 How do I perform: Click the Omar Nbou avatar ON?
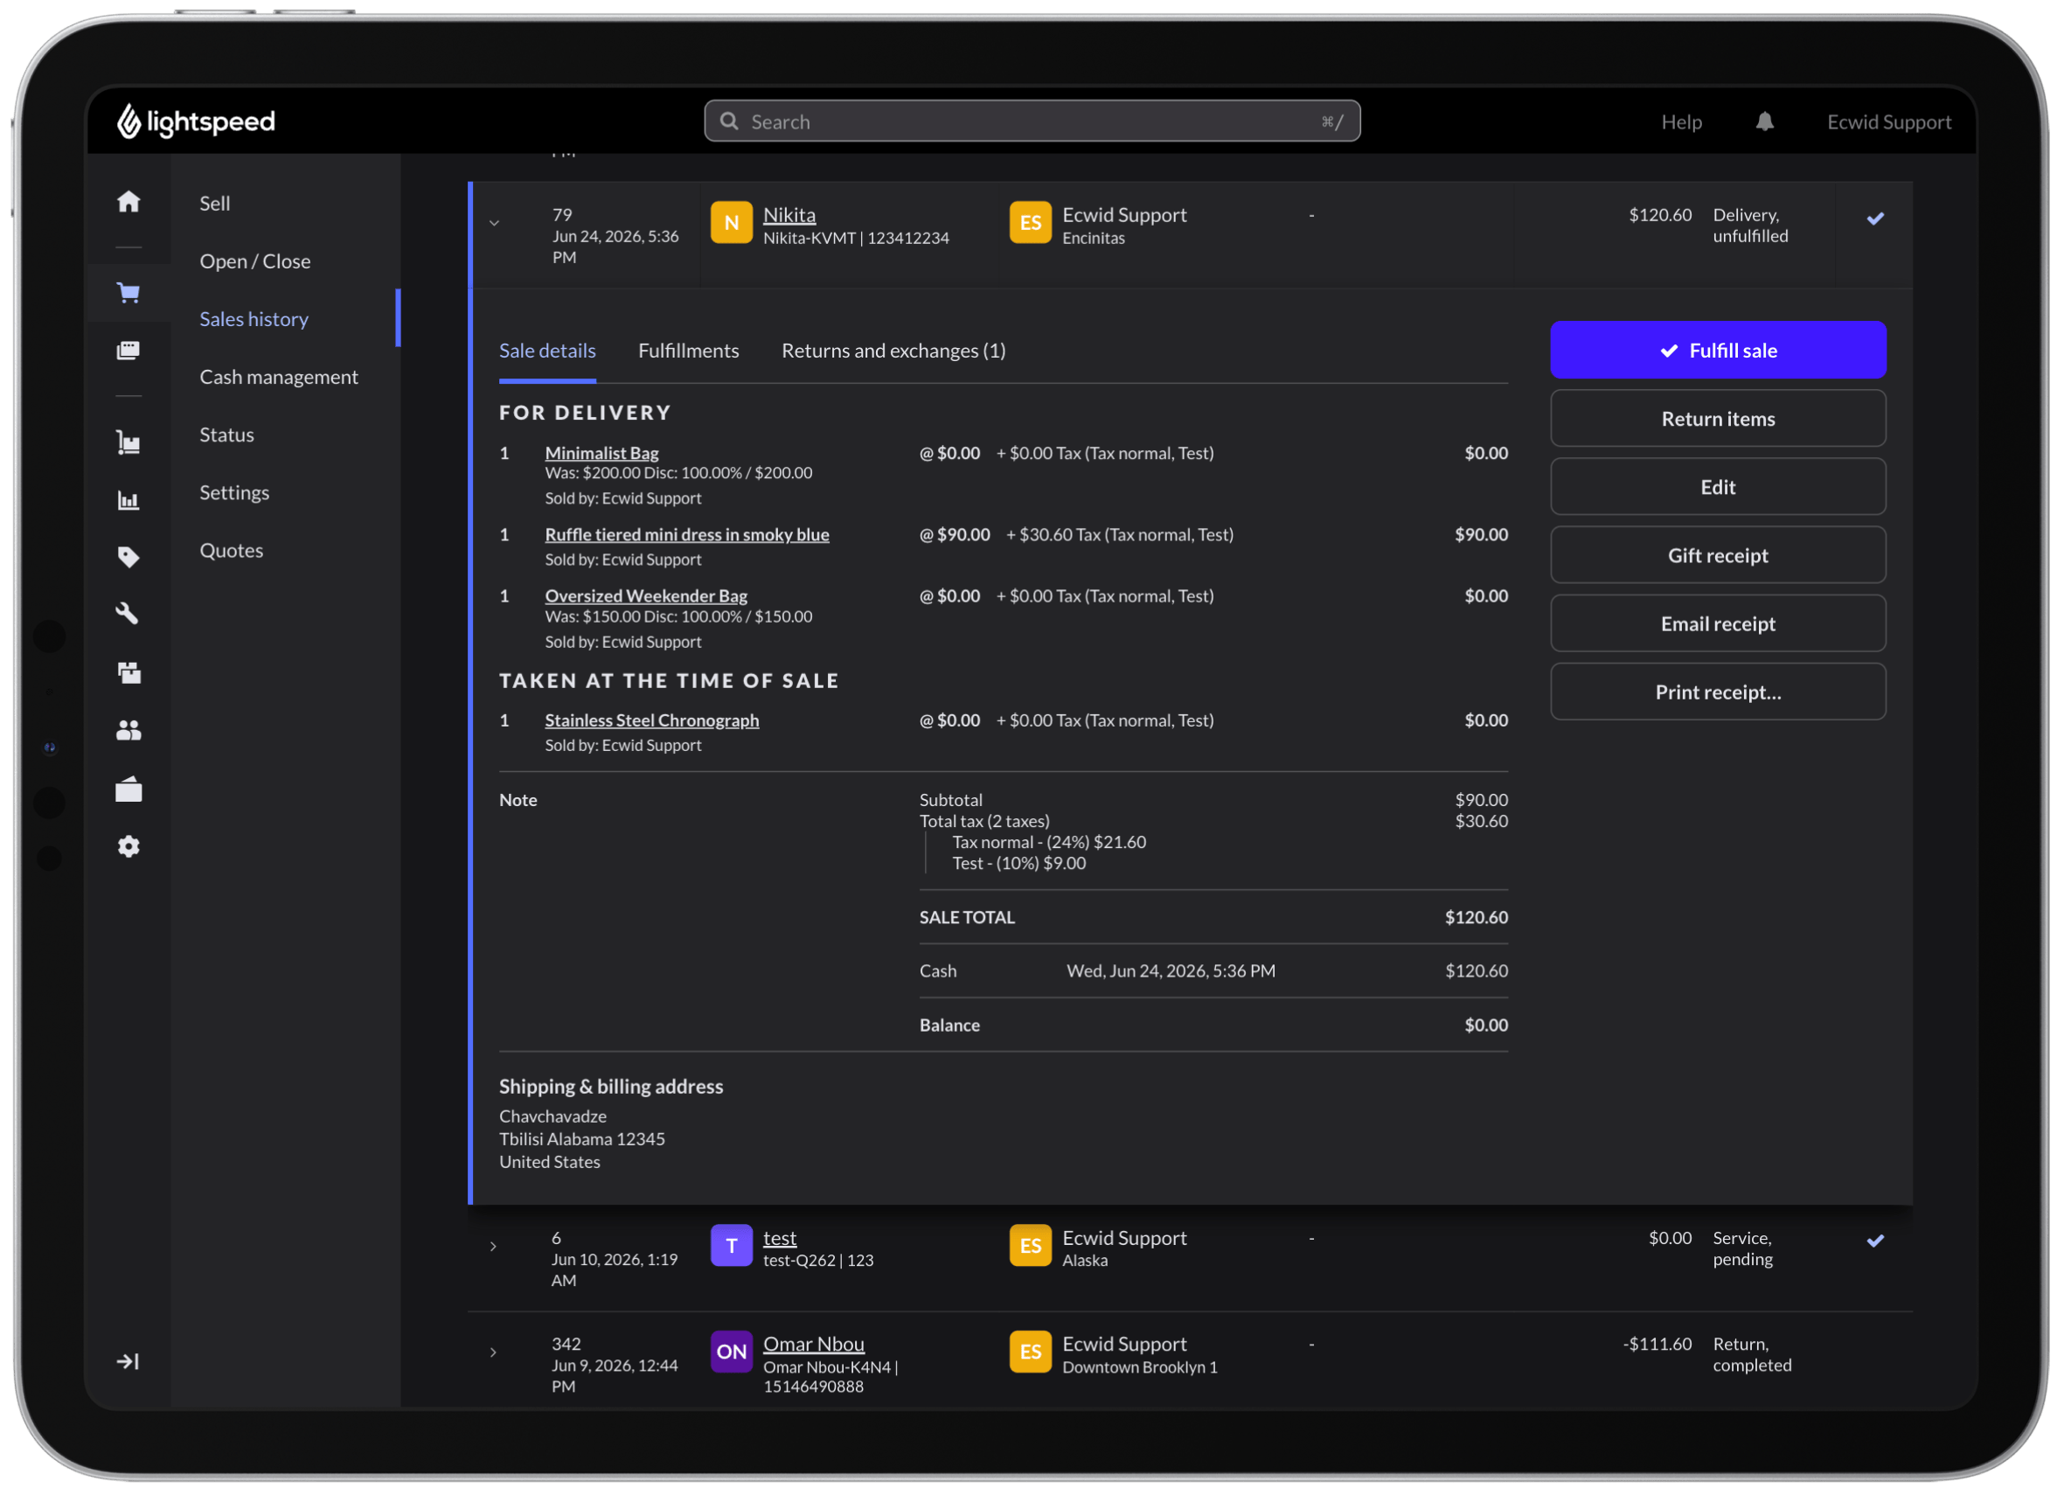(732, 1352)
